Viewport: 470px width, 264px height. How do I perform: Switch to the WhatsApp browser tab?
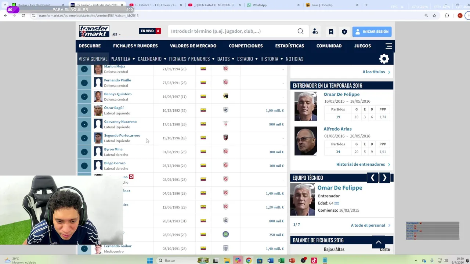(x=273, y=5)
